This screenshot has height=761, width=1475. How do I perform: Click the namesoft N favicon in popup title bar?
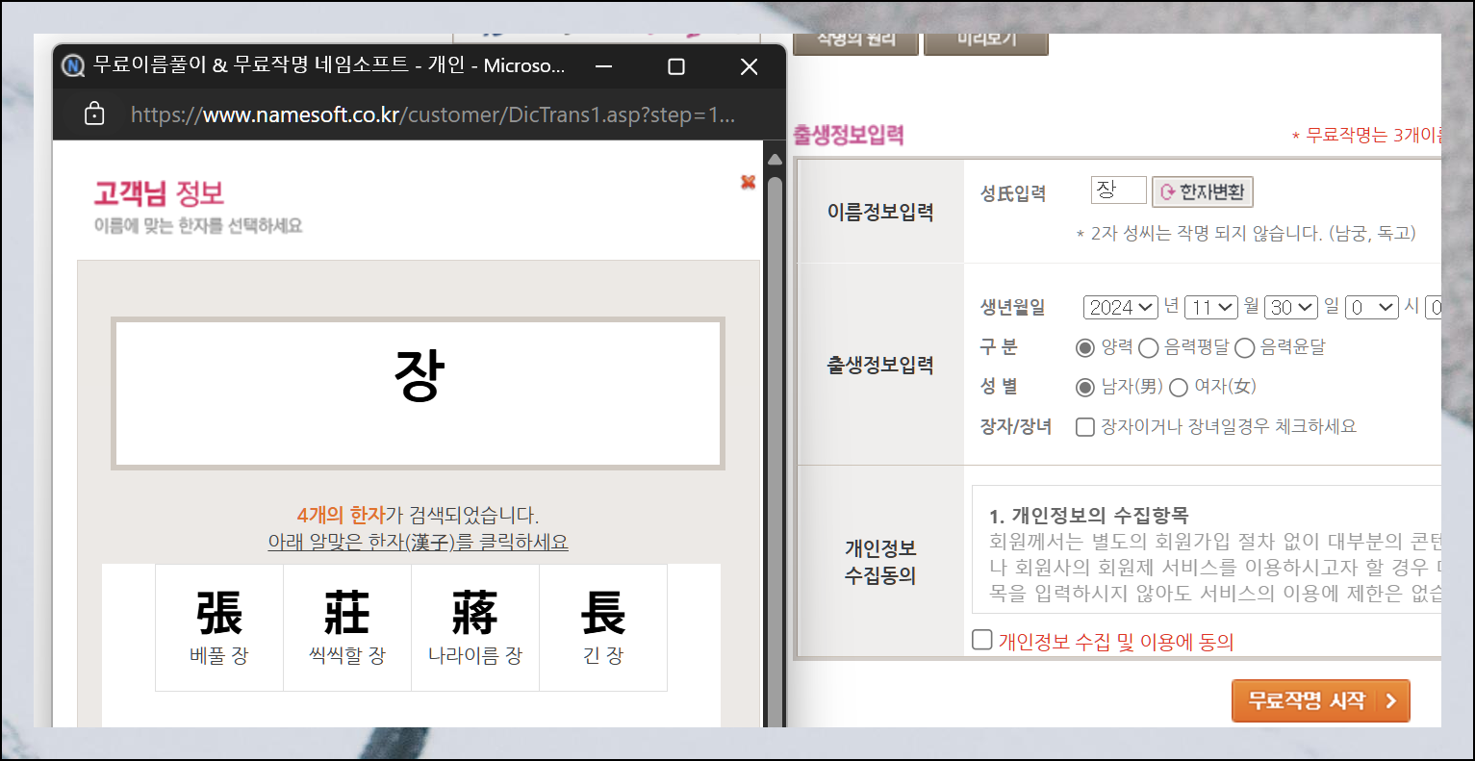point(73,65)
